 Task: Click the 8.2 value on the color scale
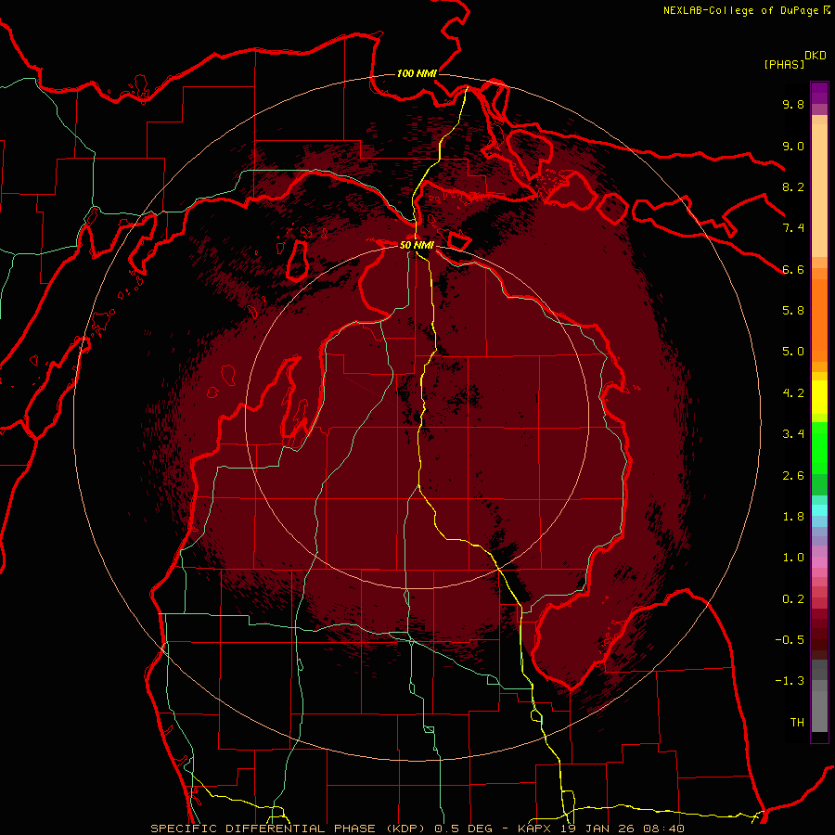coord(793,186)
